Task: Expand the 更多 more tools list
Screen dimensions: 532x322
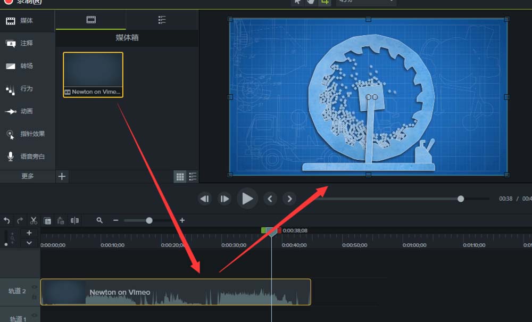Action: pos(27,176)
